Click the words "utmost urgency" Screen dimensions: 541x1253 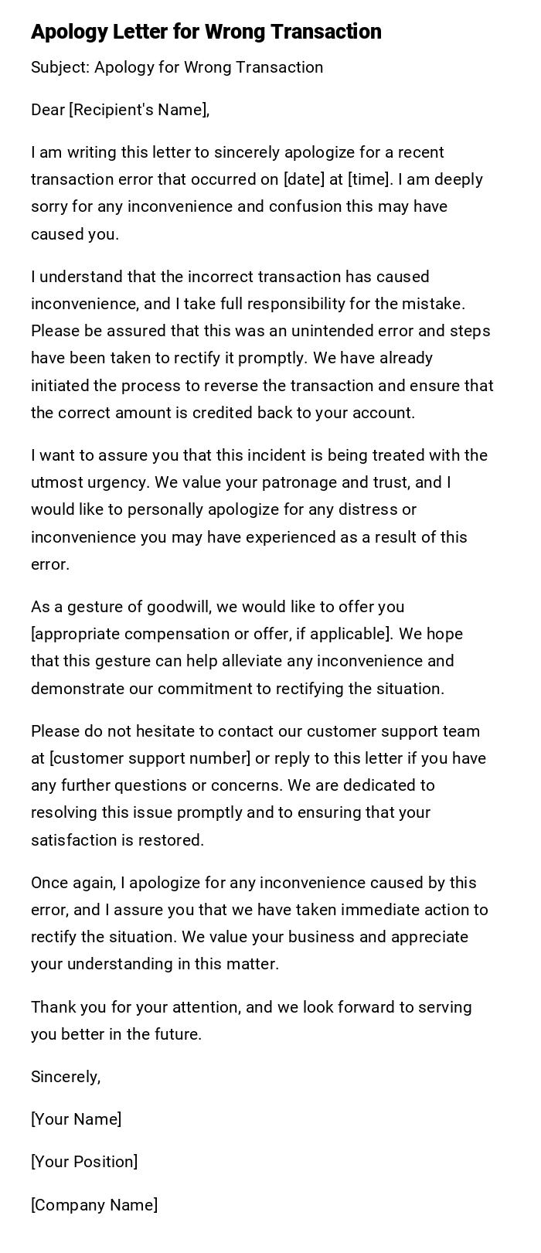coord(90,482)
